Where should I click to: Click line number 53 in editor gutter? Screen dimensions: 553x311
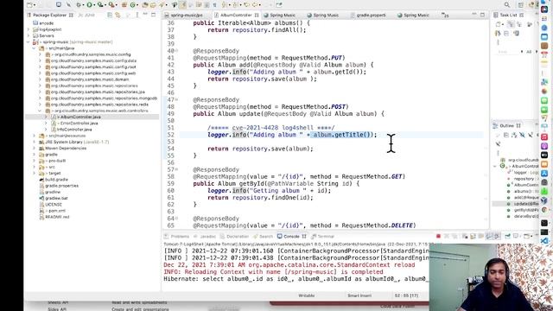coord(171,142)
